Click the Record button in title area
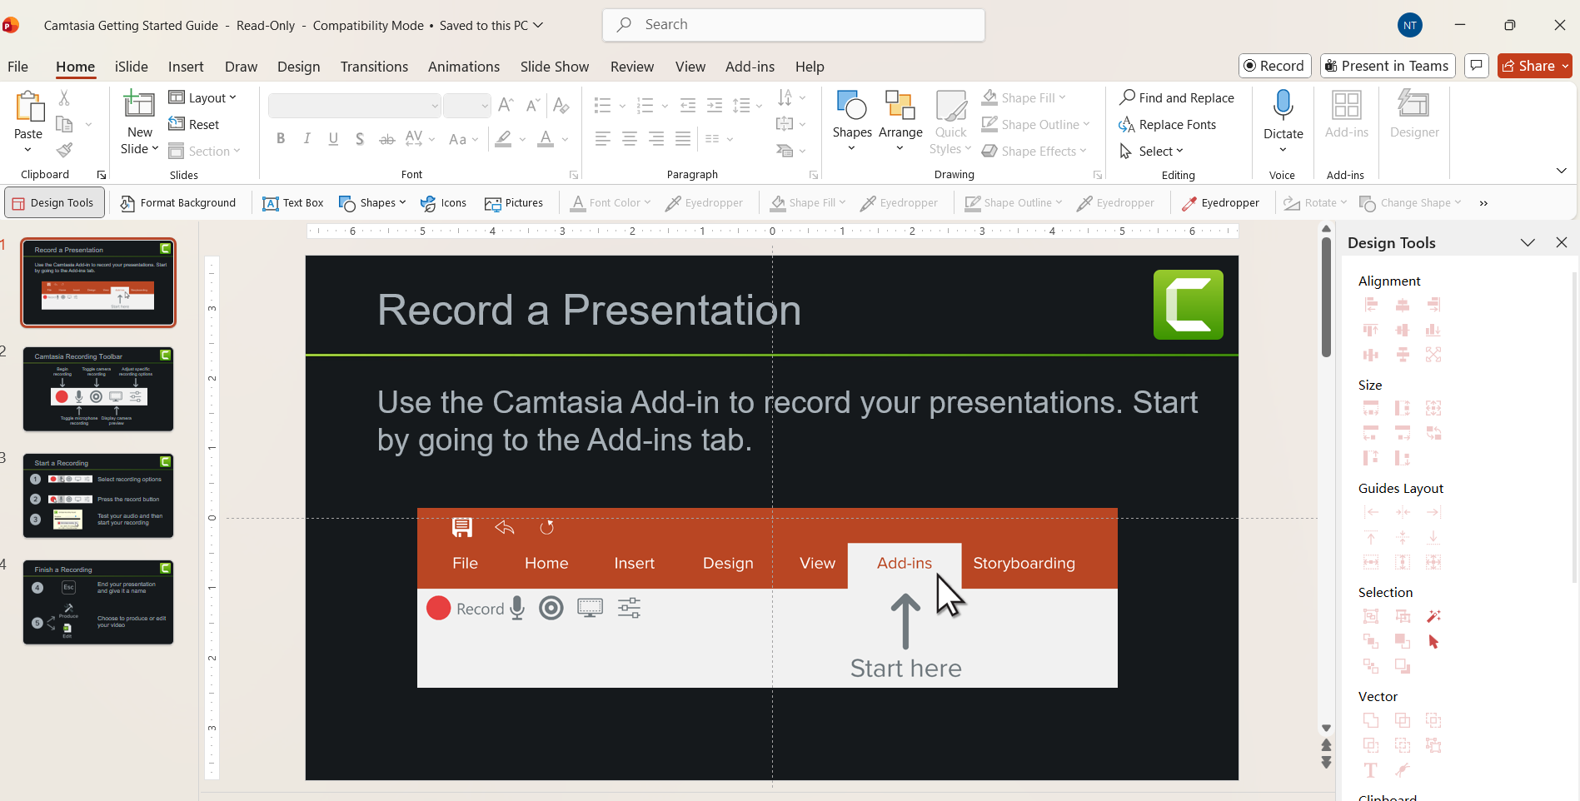The width and height of the screenshot is (1580, 801). pos(1274,67)
